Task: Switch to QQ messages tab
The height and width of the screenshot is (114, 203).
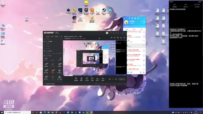Action: pyautogui.click(x=127, y=29)
